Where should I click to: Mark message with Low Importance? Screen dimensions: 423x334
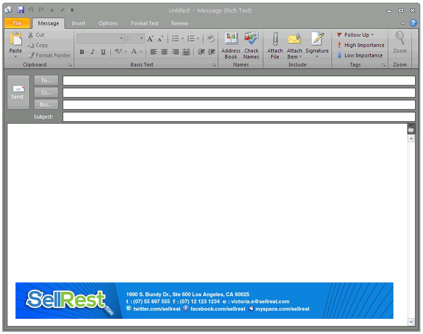pos(360,55)
